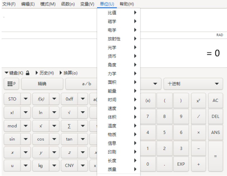
Task: Expand the 换算(o) conversion section
Action: point(69,73)
